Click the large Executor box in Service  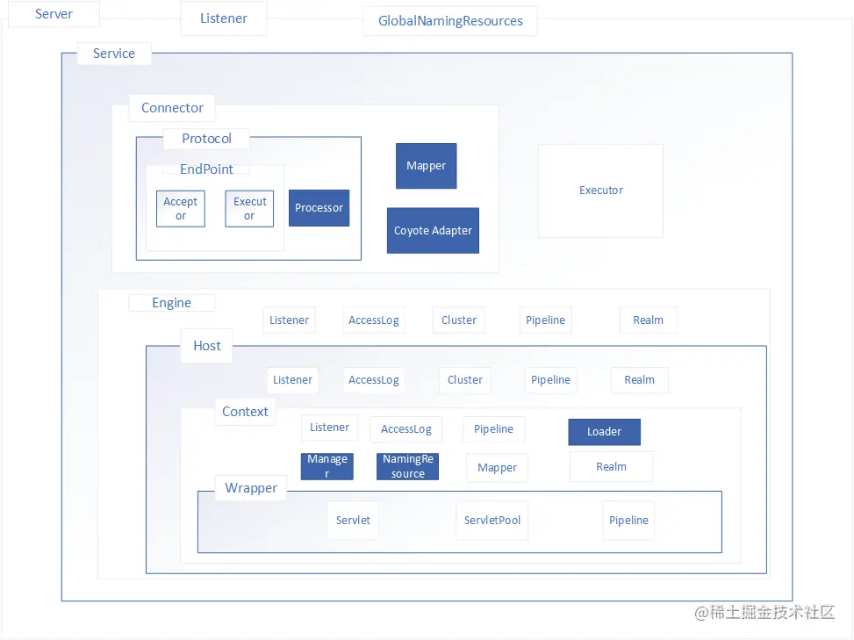(x=600, y=191)
